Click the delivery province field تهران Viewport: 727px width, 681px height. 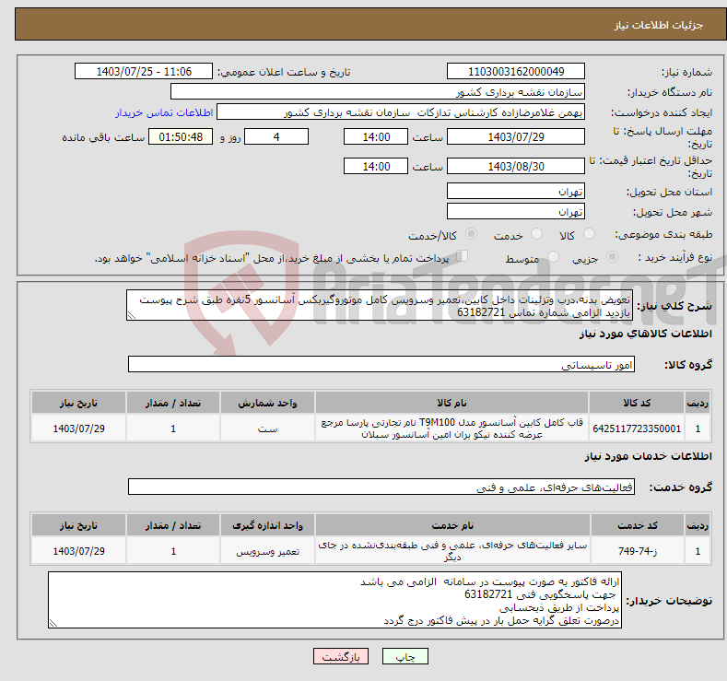click(516, 191)
